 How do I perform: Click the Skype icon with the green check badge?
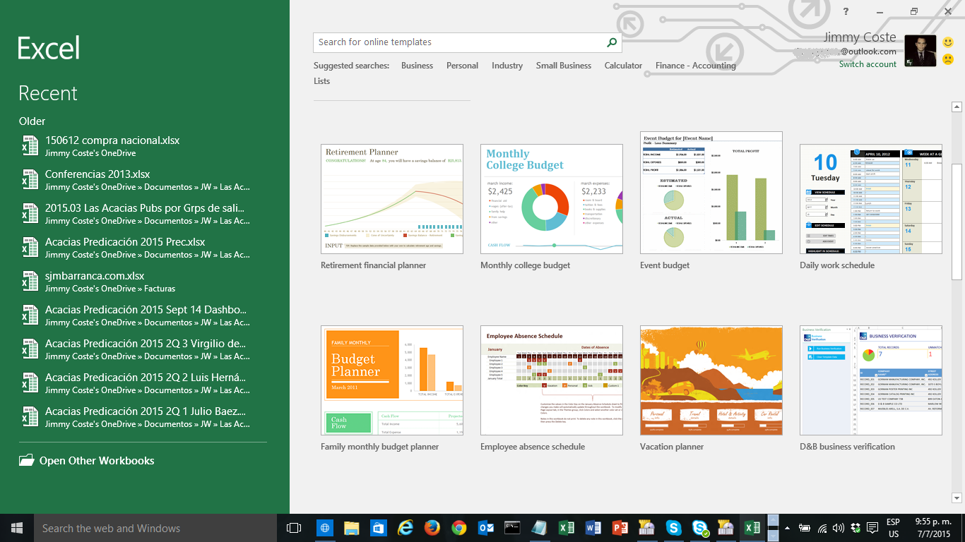coord(700,528)
